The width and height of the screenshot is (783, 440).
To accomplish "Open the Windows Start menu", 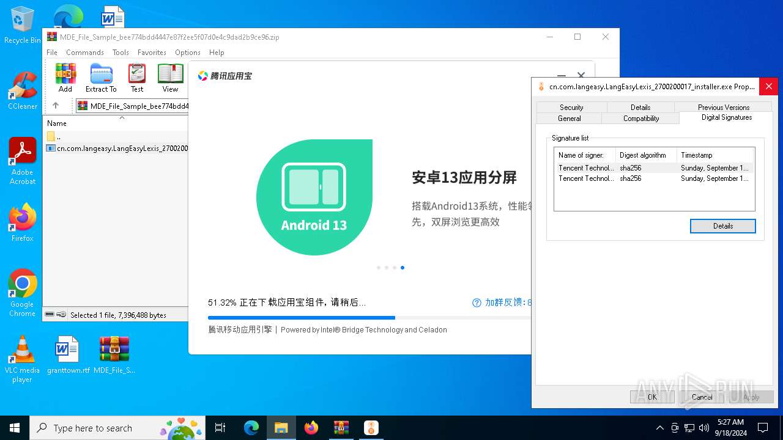I will pyautogui.click(x=15, y=428).
